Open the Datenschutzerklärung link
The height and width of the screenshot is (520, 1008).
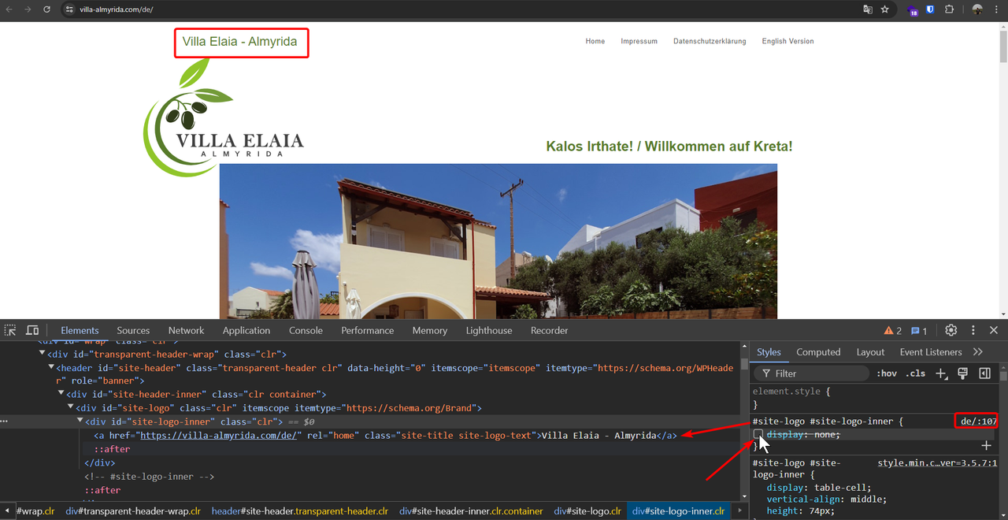[710, 41]
